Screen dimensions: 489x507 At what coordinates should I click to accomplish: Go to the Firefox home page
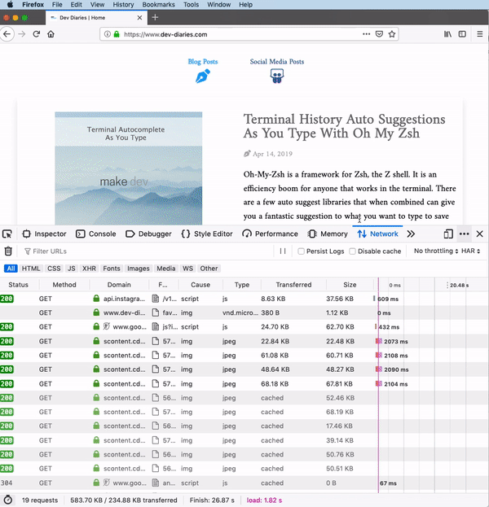51,34
